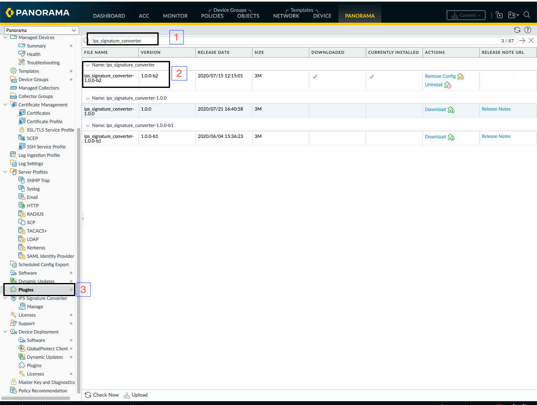Switch to the MONITOR tab
The width and height of the screenshot is (537, 405).
click(175, 16)
